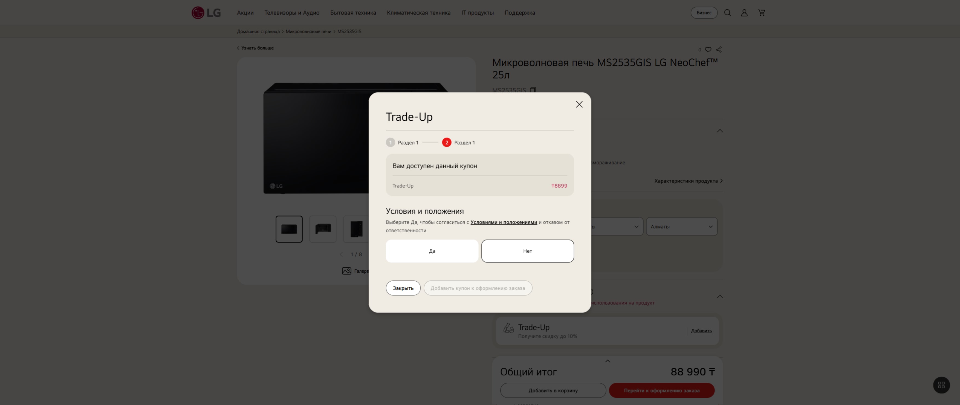Open IT продукты menu
This screenshot has width=960, height=405.
tap(477, 13)
